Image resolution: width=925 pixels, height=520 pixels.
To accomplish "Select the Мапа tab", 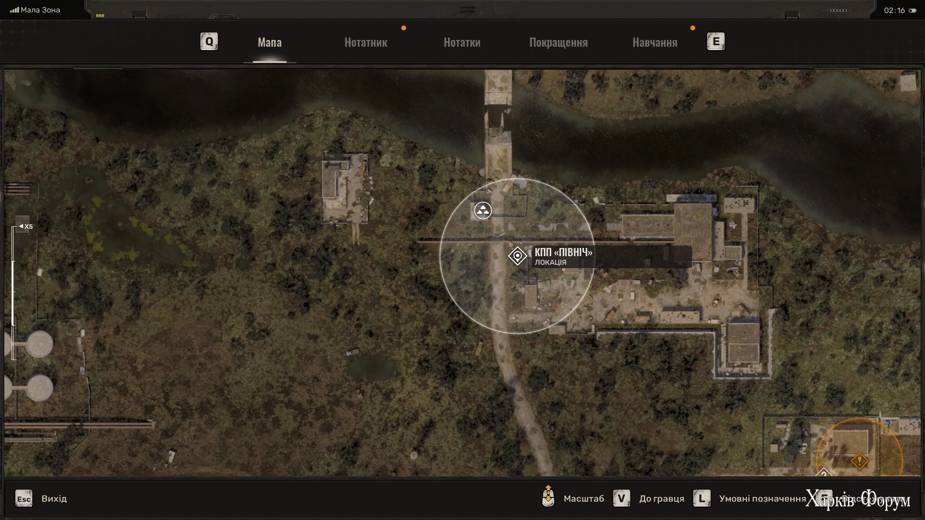I will pos(269,42).
